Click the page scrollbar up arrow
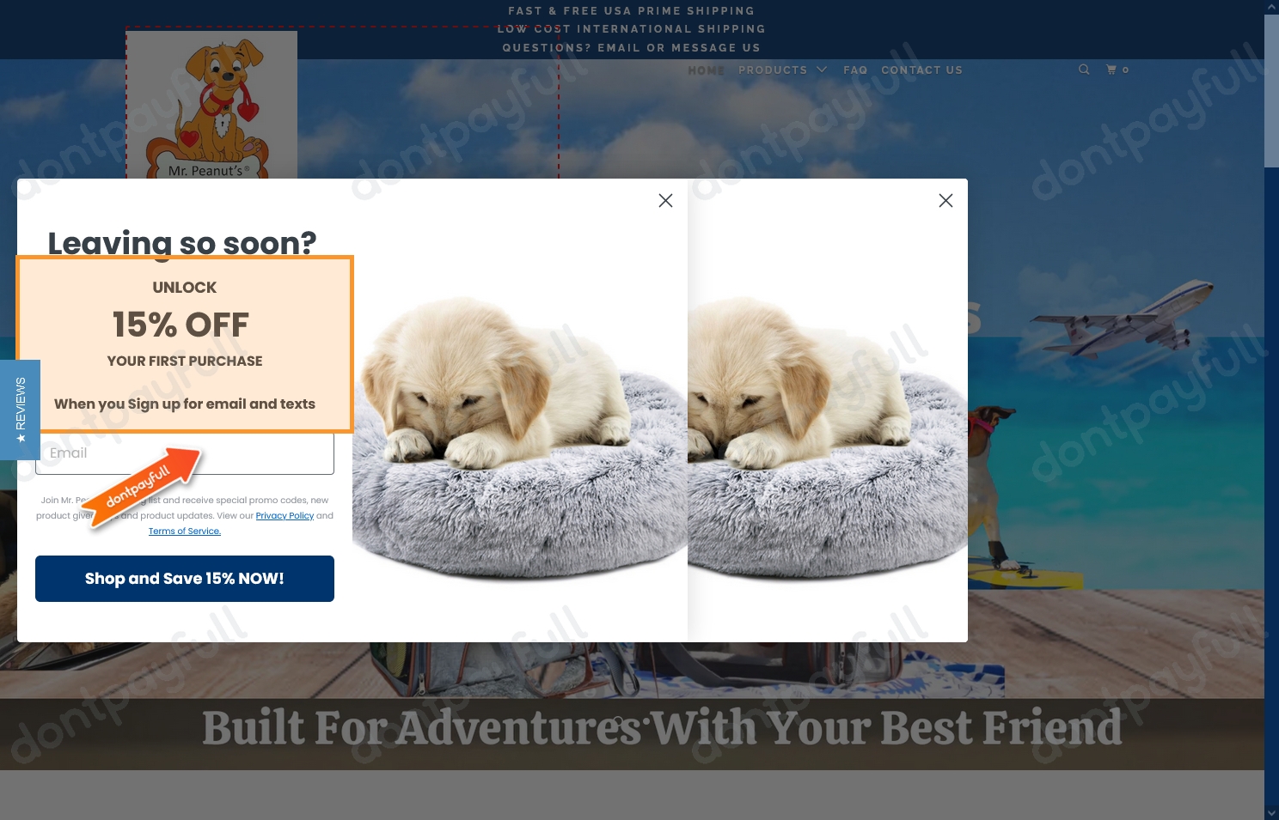The image size is (1279, 820). click(1271, 7)
